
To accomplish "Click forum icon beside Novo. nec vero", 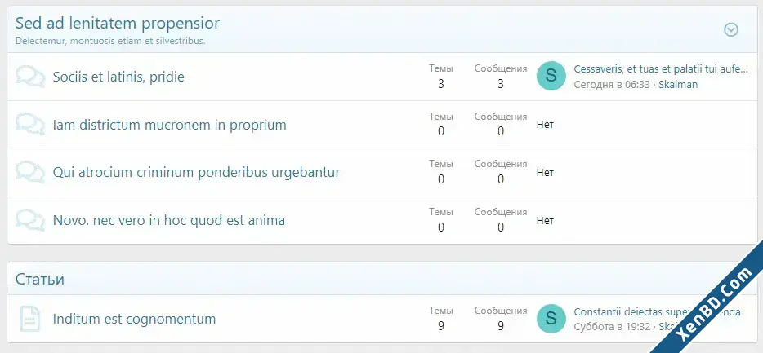I will pyautogui.click(x=30, y=220).
